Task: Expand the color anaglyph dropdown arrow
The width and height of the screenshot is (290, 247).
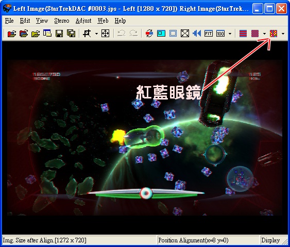Action: (x=283, y=34)
